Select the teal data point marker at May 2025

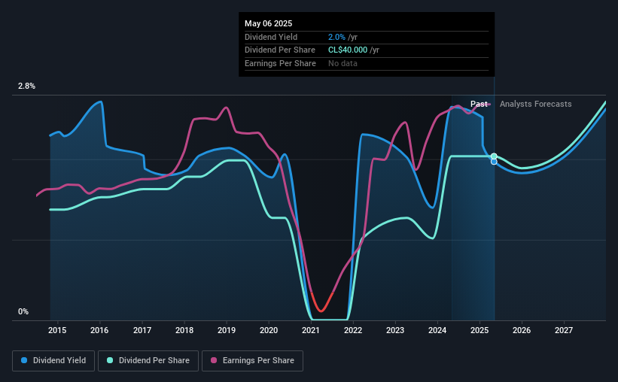(x=494, y=156)
